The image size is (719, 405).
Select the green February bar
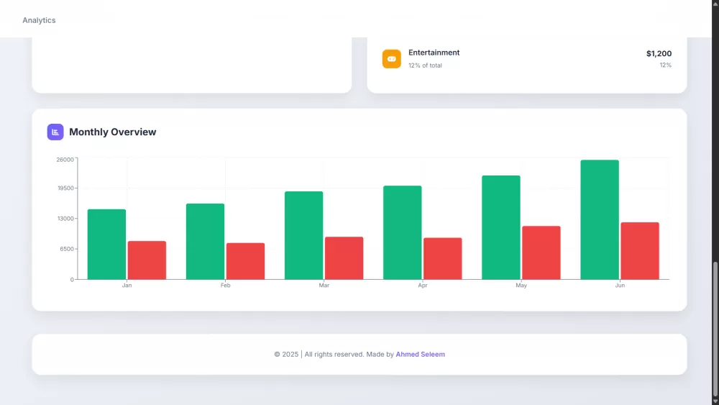[205, 241]
